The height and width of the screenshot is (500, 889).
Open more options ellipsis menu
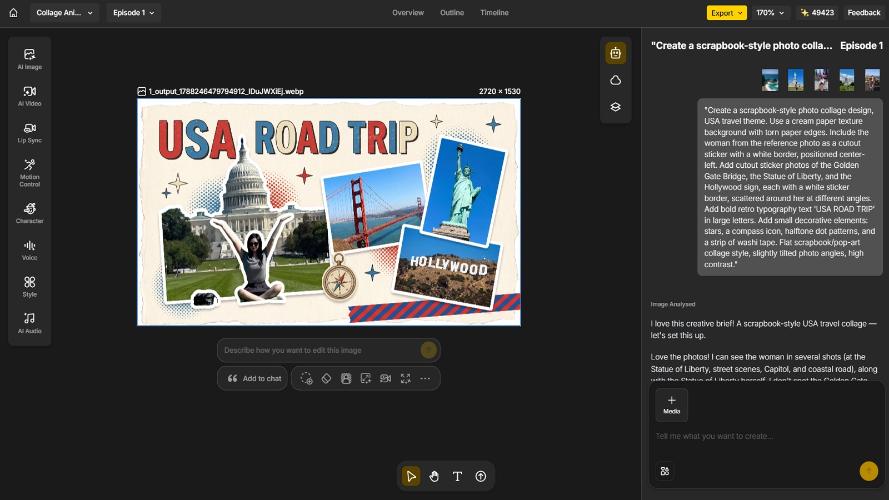425,378
